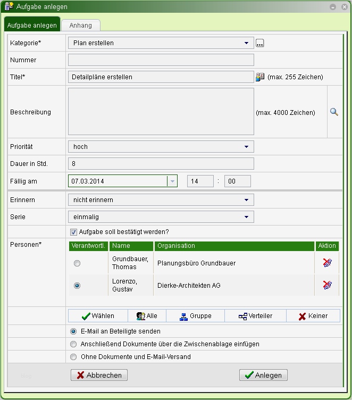Screen dimensions: 352x400
Task: Click the Aktion column header
Action: [327, 246]
